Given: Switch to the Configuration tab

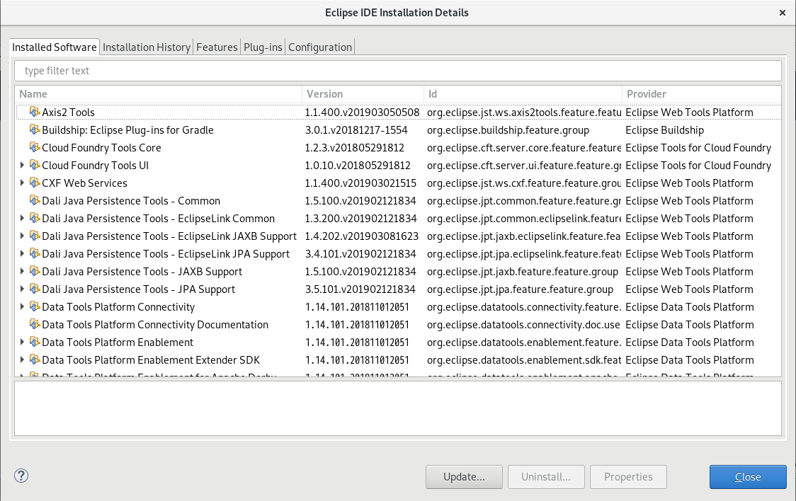Looking at the screenshot, I should click(320, 47).
